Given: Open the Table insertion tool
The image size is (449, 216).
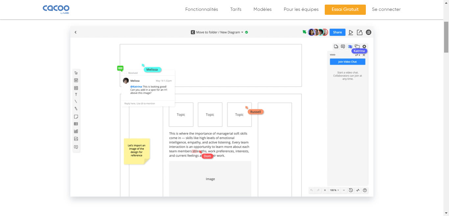Looking at the screenshot, I should [x=76, y=124].
